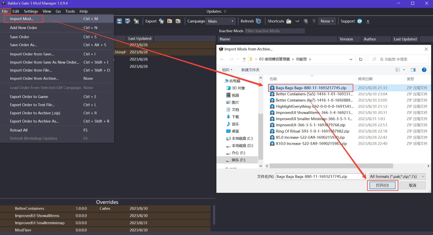Click the 在 功能型 中搜索 search box
Image resolution: width=433 pixels, height=235 pixels.
coord(398,59)
